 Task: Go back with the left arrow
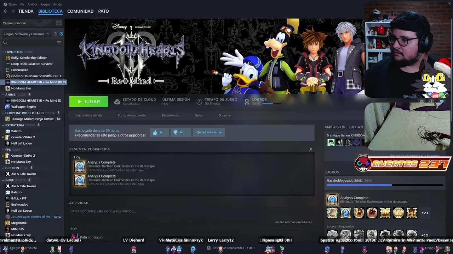(5, 11)
